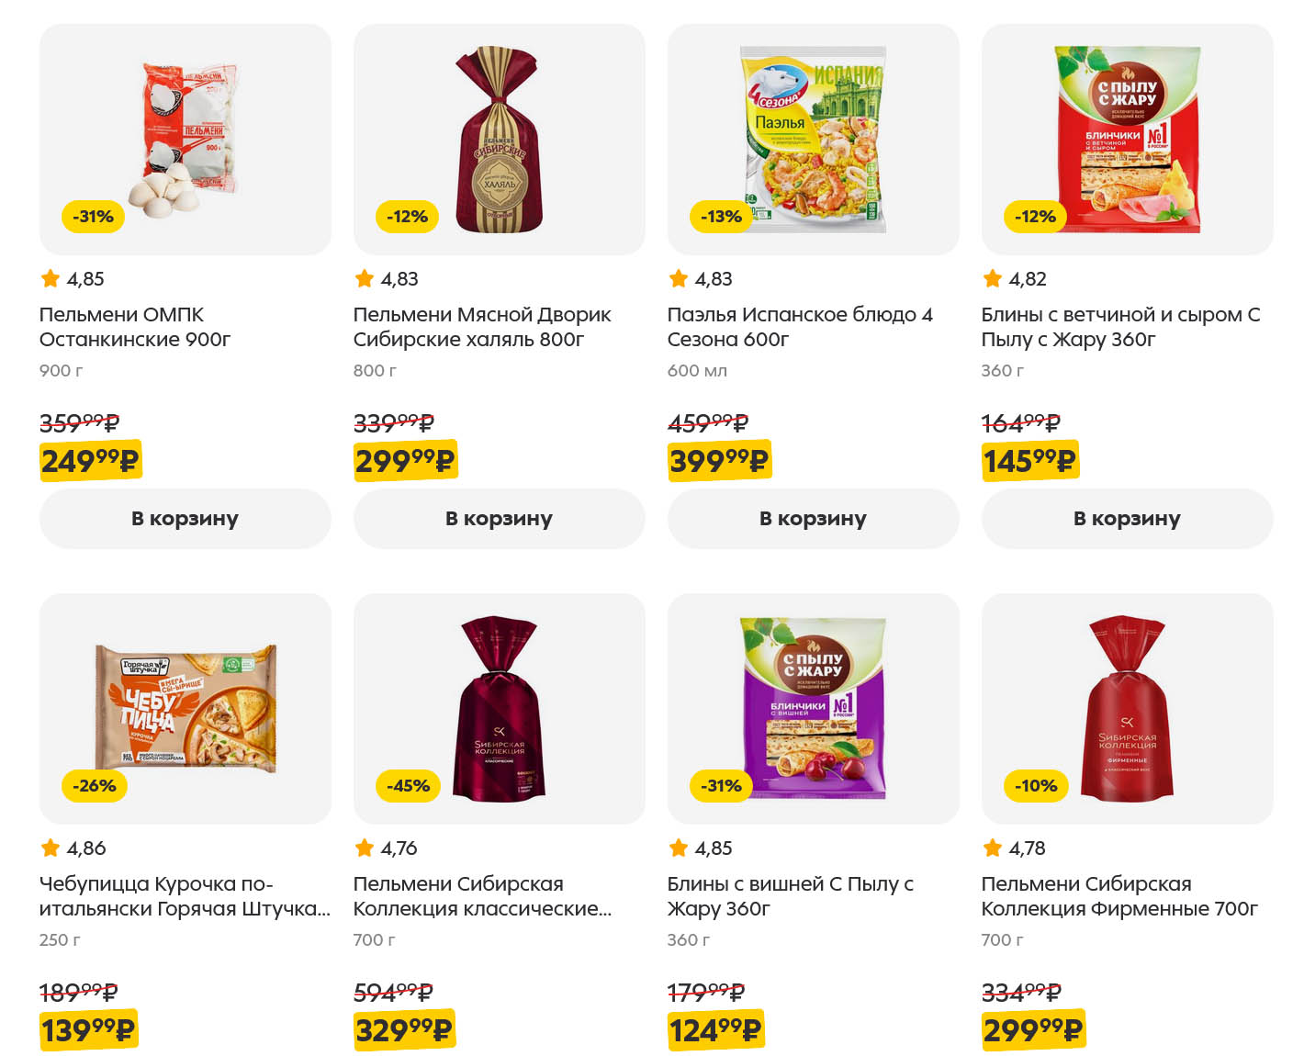Click title Паэлья Испанское блюдо 4 Сезона
1304x1056 pixels.
pyautogui.click(x=799, y=327)
